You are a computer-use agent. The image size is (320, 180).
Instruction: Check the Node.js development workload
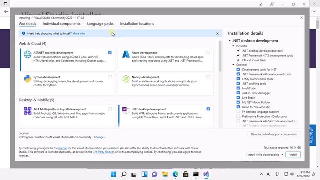click(208, 77)
